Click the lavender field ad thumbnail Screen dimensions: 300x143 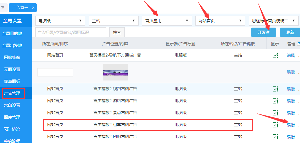[115, 72]
